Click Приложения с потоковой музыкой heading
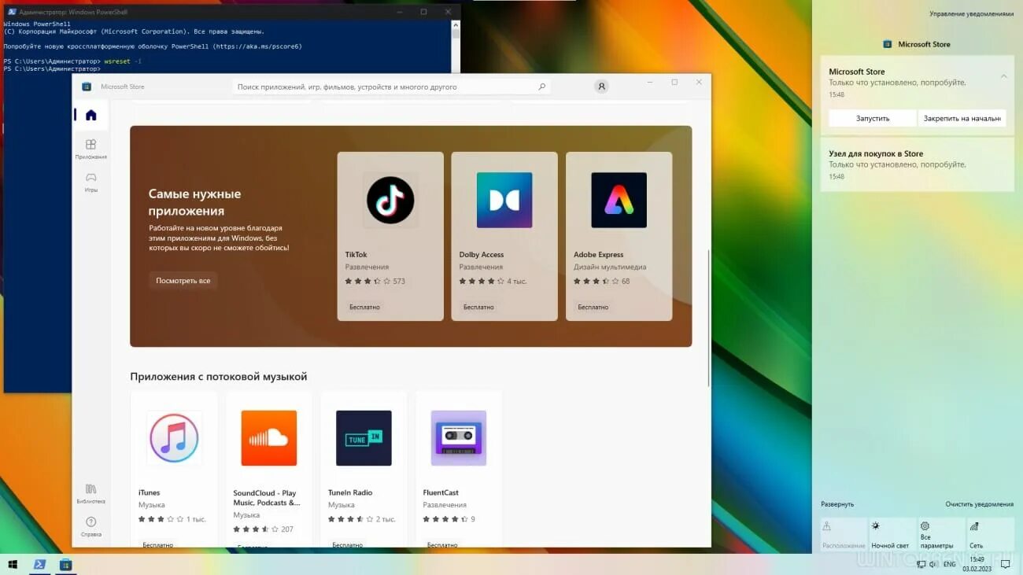Screen dimensions: 1023x575 point(219,377)
